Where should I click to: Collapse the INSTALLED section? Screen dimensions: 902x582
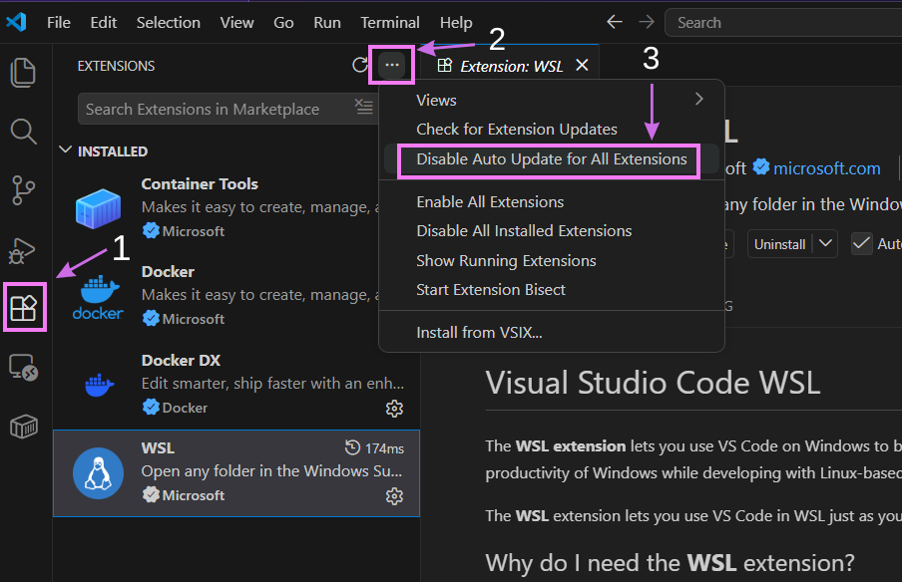point(66,150)
